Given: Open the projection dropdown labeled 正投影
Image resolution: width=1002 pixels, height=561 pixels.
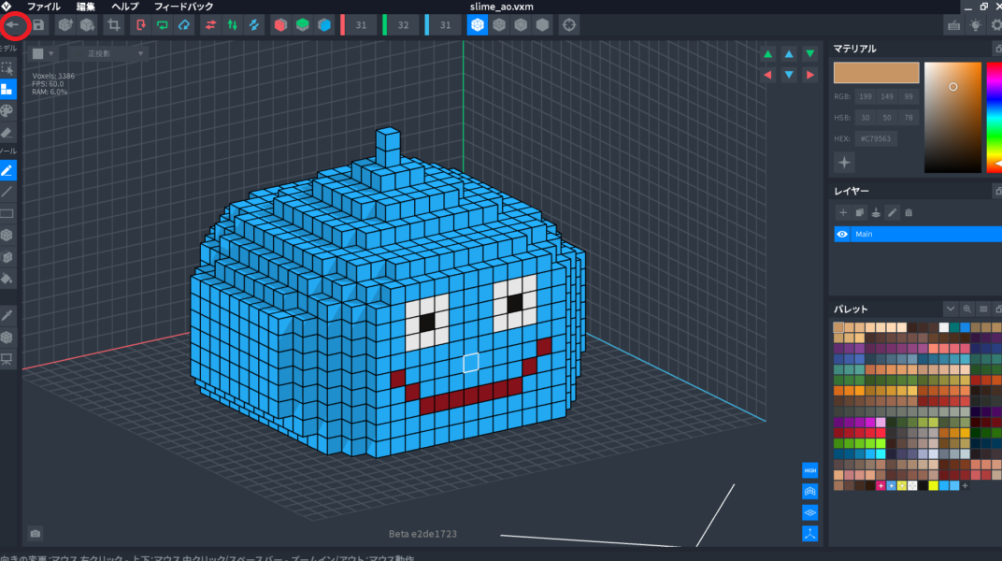Looking at the screenshot, I should tap(107, 53).
